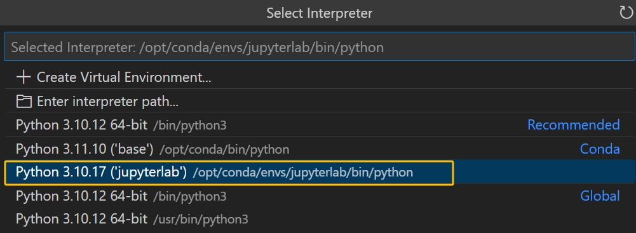Select Python 3.11.10 ('base') interpreter
Screen dimensions: 636x233
[320, 149]
